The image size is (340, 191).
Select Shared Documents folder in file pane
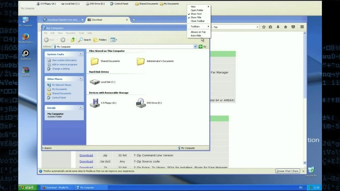tap(105, 62)
